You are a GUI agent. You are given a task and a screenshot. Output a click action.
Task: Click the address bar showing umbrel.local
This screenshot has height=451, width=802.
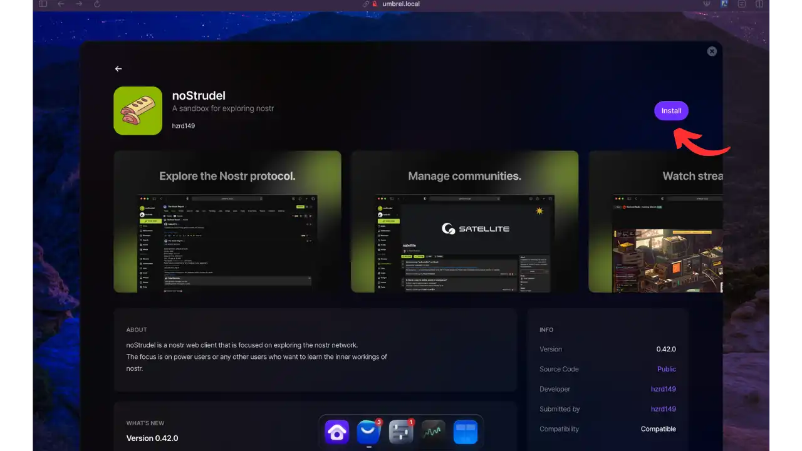[402, 4]
